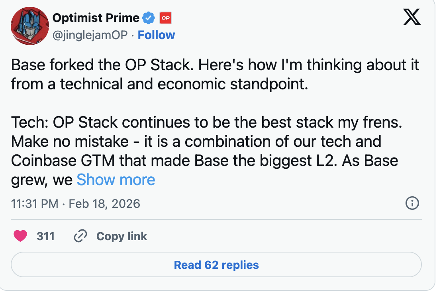
Task: Click the chain-link copy icon
Action: (80, 236)
